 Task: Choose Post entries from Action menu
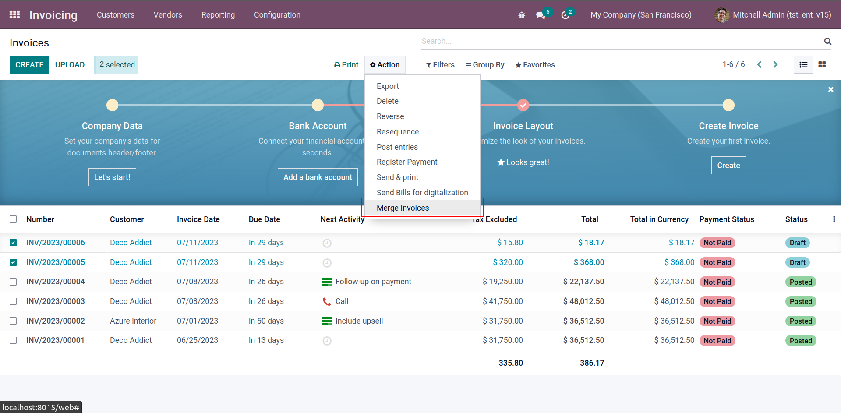tap(422, 147)
